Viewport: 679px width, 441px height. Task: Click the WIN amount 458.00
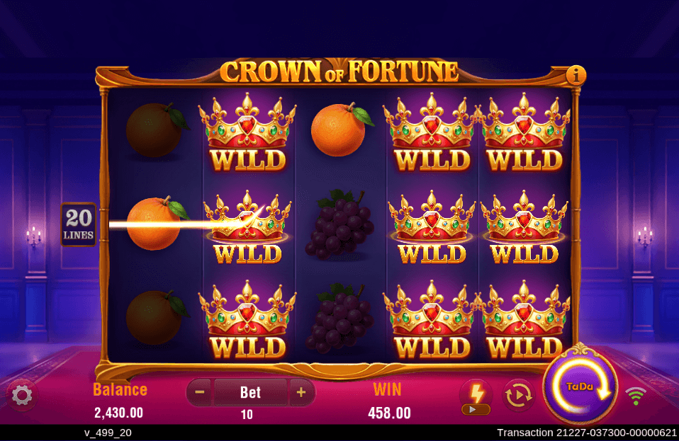(x=389, y=413)
